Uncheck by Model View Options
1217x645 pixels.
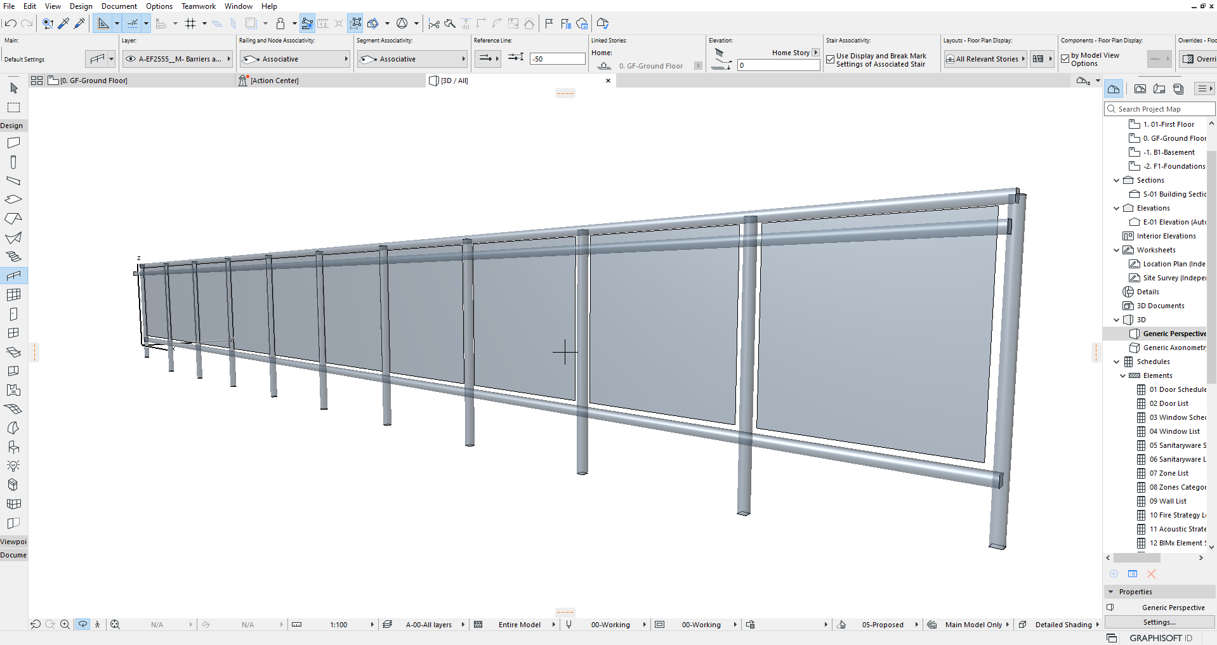(x=1064, y=58)
